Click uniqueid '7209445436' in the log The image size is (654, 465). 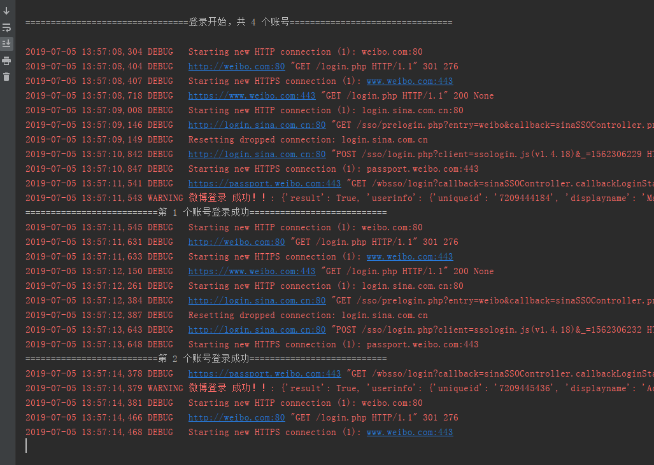click(525, 388)
